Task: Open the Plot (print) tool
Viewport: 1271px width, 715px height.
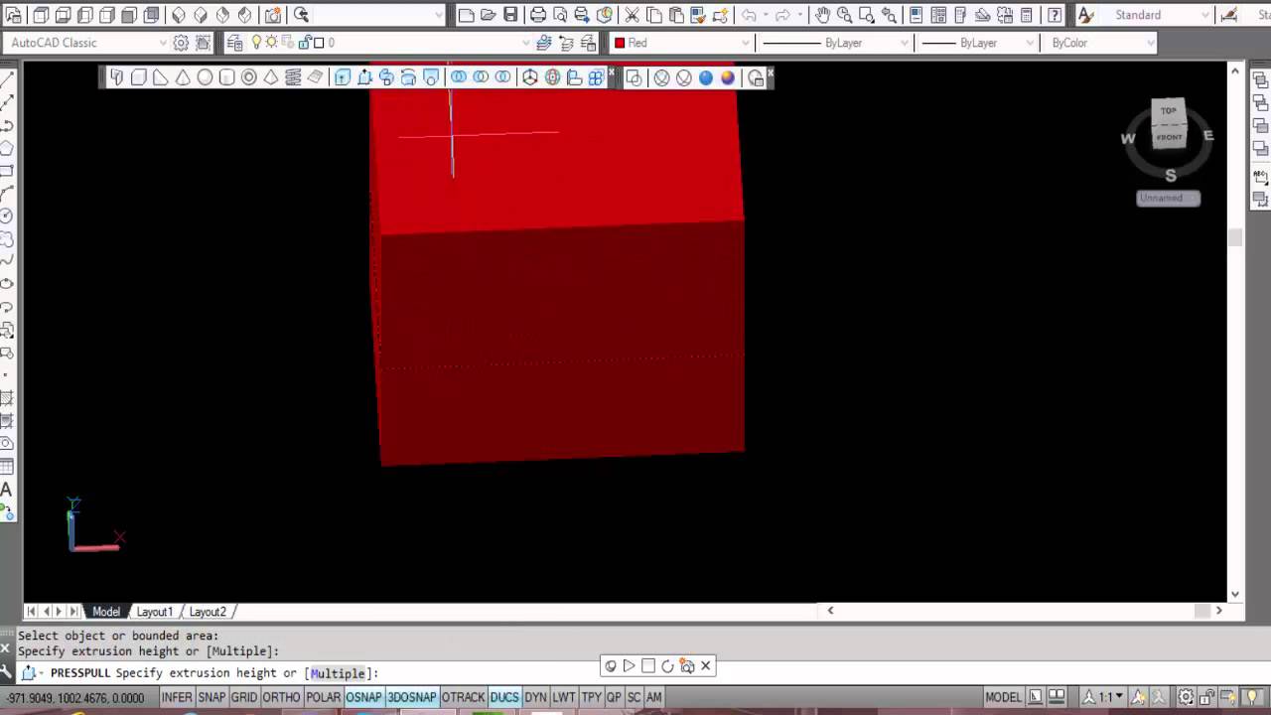Action: pos(538,15)
